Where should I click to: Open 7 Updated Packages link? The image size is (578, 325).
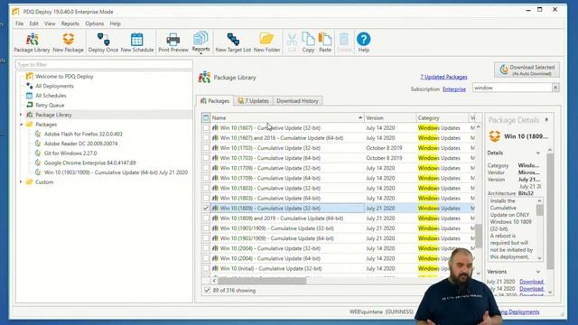pyautogui.click(x=443, y=77)
